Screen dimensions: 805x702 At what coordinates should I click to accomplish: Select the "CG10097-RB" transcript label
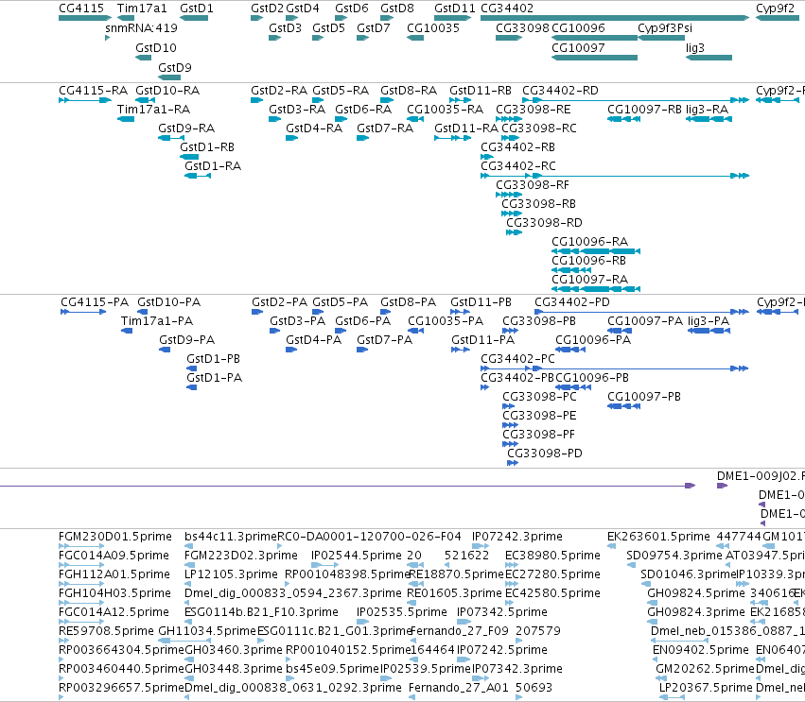pyautogui.click(x=645, y=110)
